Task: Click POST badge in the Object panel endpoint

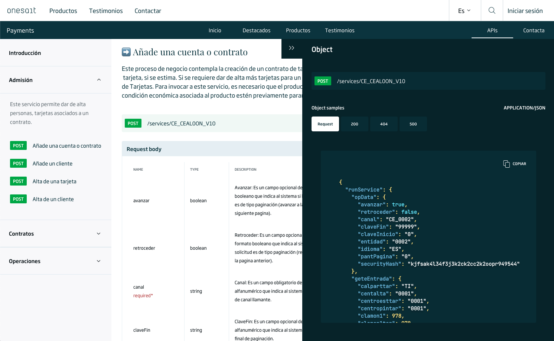Action: (323, 81)
